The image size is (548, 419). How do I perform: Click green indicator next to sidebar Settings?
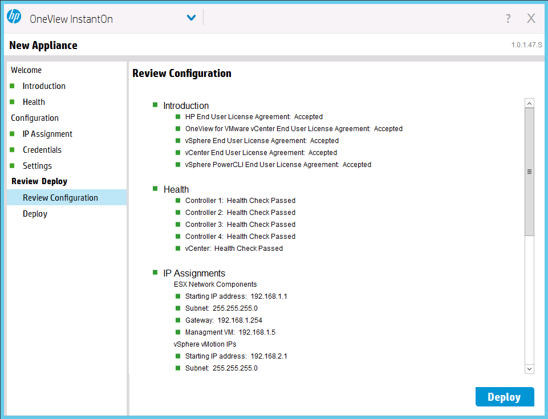pos(12,166)
